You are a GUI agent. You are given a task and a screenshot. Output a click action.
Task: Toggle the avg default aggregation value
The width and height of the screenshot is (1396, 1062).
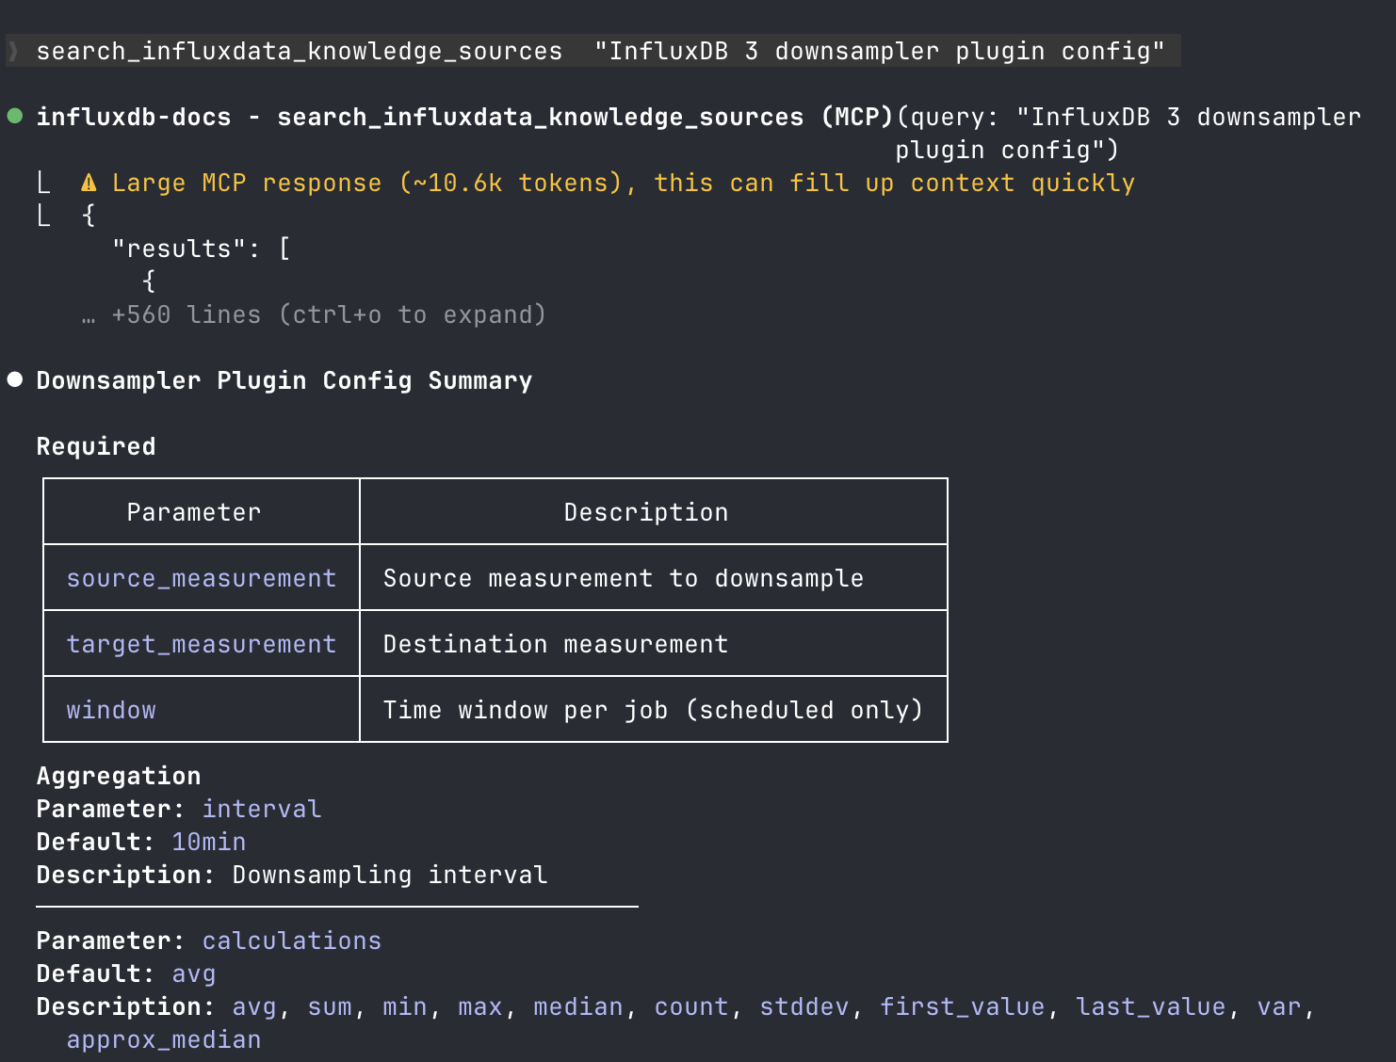point(193,973)
